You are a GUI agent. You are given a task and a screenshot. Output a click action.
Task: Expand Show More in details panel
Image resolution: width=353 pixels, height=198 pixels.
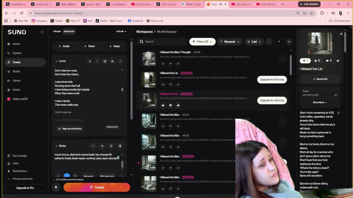[x=320, y=103]
